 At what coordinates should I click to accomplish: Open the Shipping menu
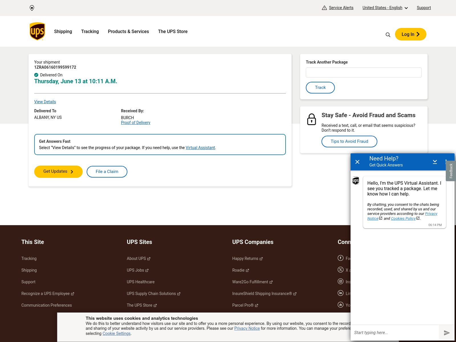[x=63, y=31]
